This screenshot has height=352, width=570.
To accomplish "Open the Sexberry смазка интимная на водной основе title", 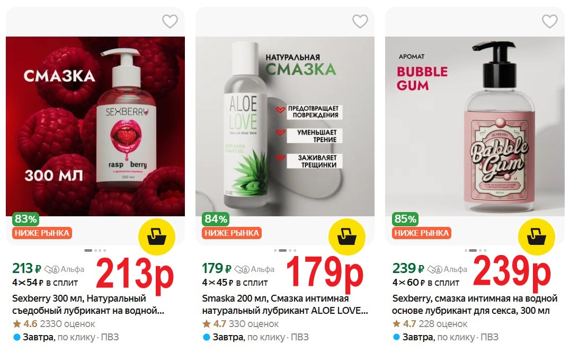I will (475, 304).
